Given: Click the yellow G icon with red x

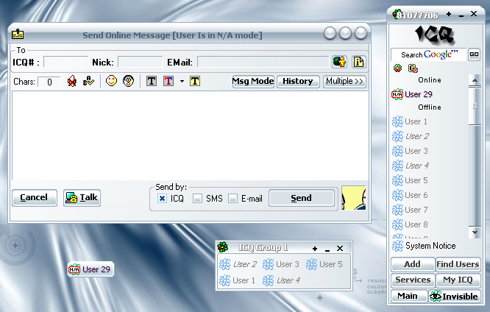Looking at the screenshot, I should [x=413, y=68].
